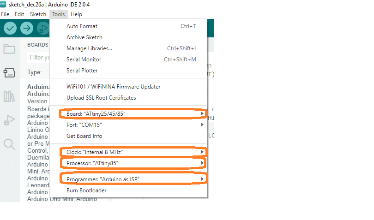Click the boards filter search field
This screenshot has height=220, width=374.
point(39,58)
